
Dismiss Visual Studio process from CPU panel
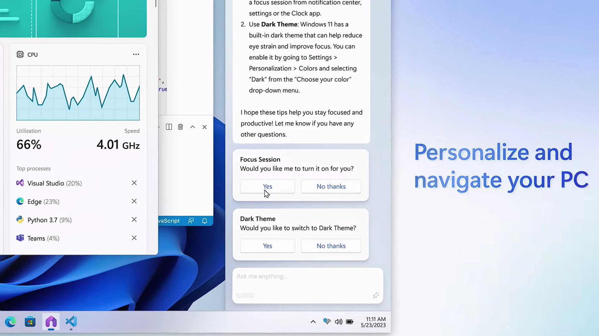click(134, 183)
